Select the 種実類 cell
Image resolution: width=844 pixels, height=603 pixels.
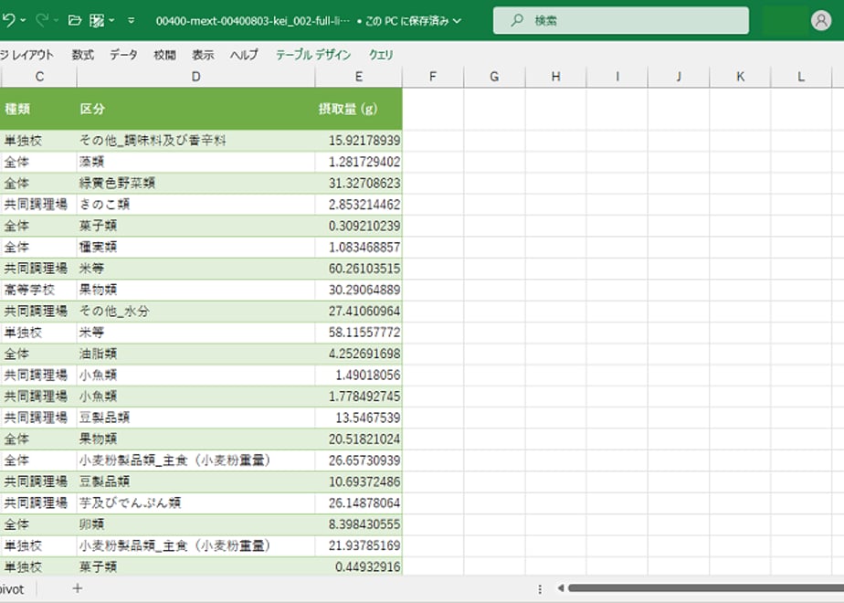tap(195, 247)
